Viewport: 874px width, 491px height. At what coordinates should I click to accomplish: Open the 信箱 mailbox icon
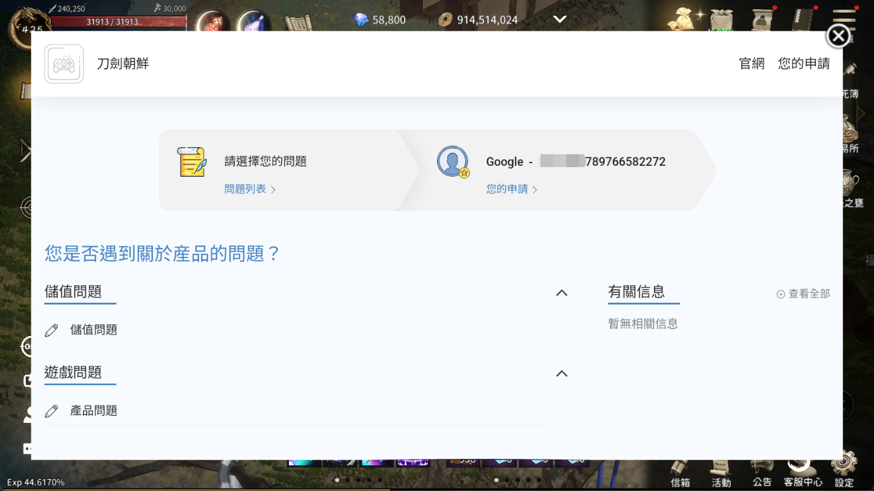pyautogui.click(x=680, y=470)
